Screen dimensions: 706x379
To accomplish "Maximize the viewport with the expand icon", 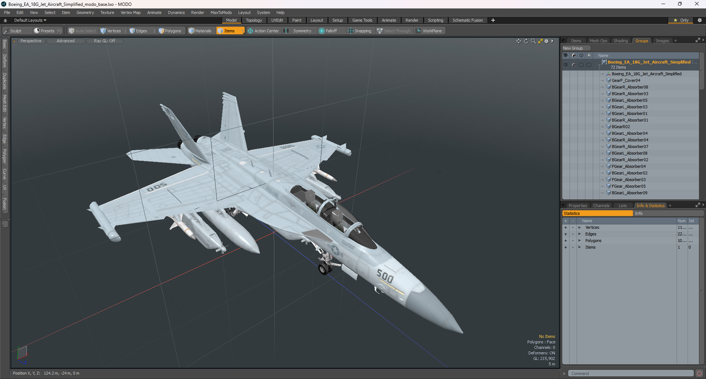I will 540,41.
